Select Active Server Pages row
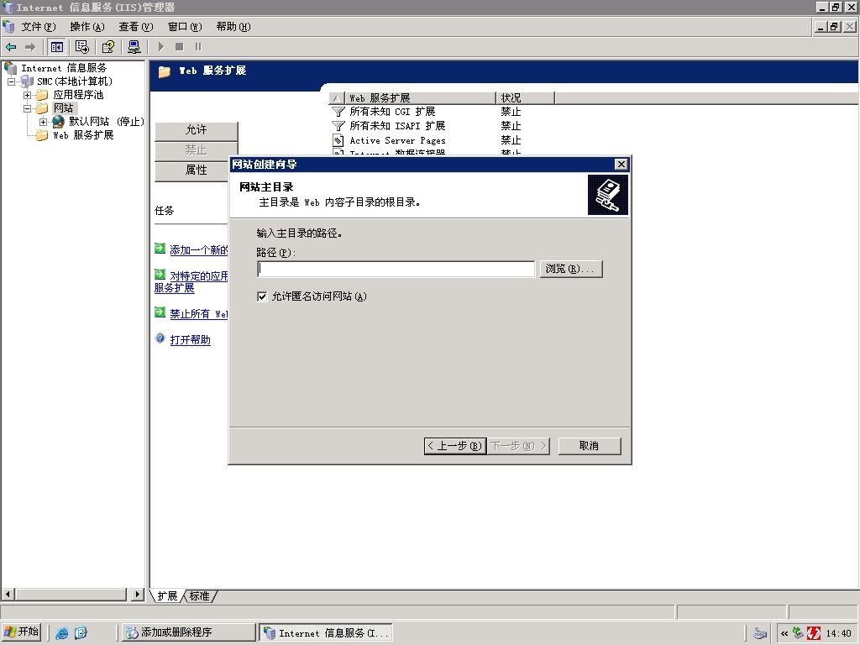Viewport: 860px width, 645px height. point(397,140)
